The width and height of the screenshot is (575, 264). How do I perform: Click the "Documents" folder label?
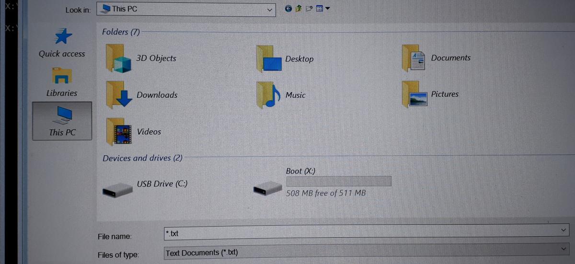click(x=451, y=58)
